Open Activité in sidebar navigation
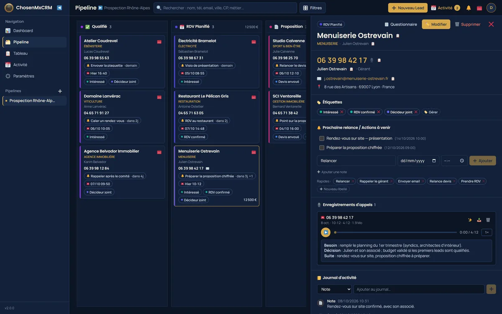502x314 pixels. (34, 64)
